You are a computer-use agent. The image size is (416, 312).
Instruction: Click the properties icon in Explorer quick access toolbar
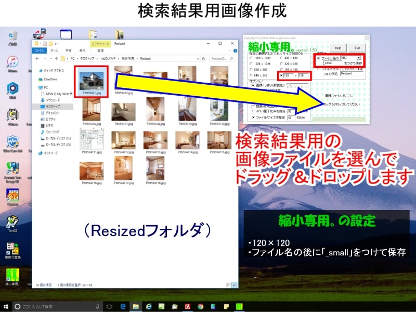tap(45, 43)
